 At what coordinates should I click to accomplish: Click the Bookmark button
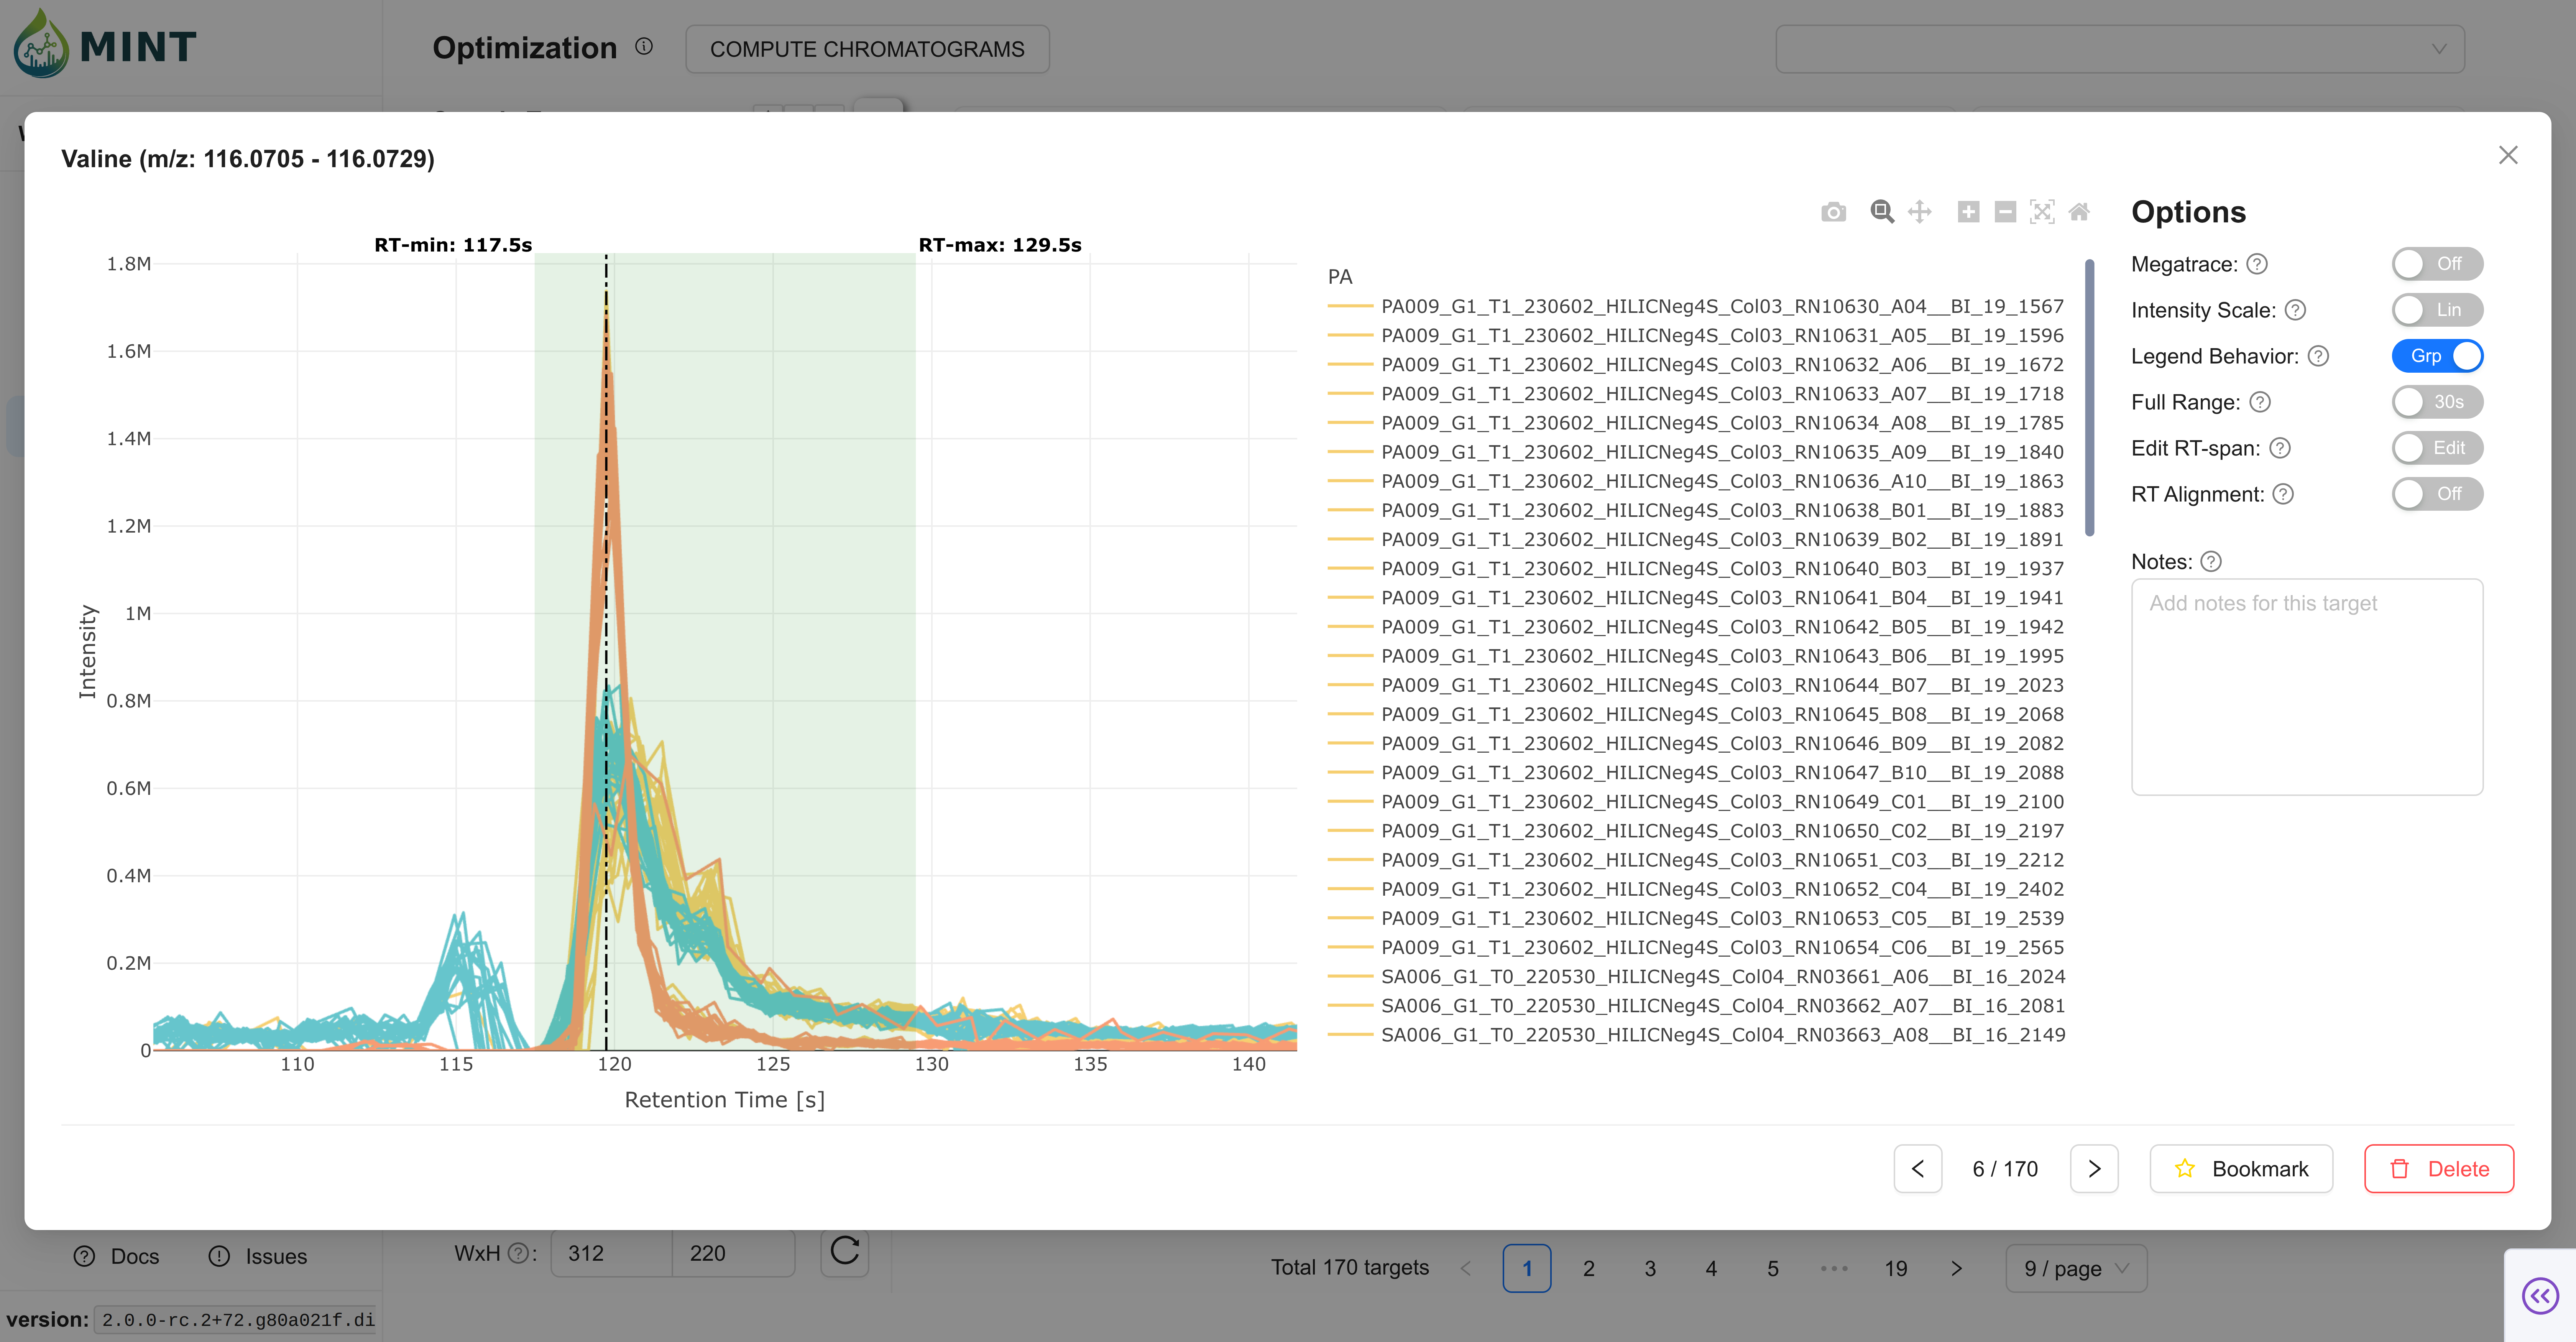[x=2241, y=1168]
